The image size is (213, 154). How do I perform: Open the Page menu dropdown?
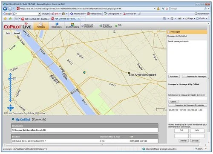[x=190, y=18]
